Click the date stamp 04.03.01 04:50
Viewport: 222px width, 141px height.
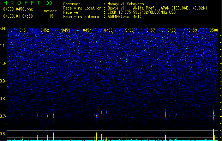[x=18, y=16]
